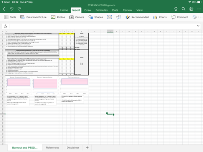This screenshot has width=203, height=152.
Task: Open the Shapes gallery
Action: (96, 17)
